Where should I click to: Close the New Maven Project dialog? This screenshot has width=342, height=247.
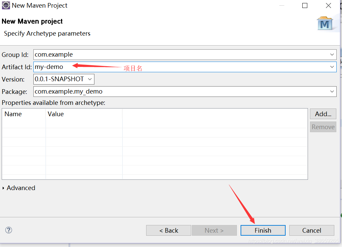coord(328,5)
